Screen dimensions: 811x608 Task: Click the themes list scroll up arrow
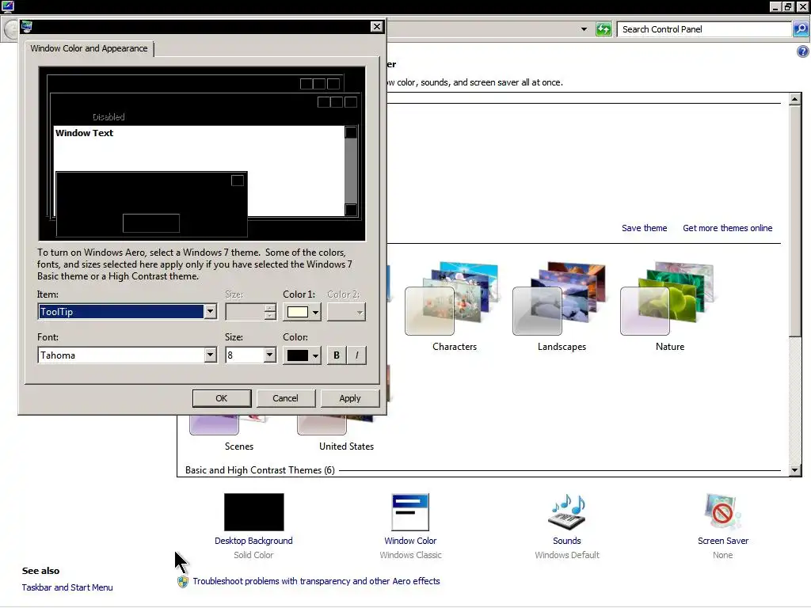(795, 99)
